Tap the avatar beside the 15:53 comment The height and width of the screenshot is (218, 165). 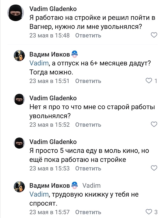point(19,143)
